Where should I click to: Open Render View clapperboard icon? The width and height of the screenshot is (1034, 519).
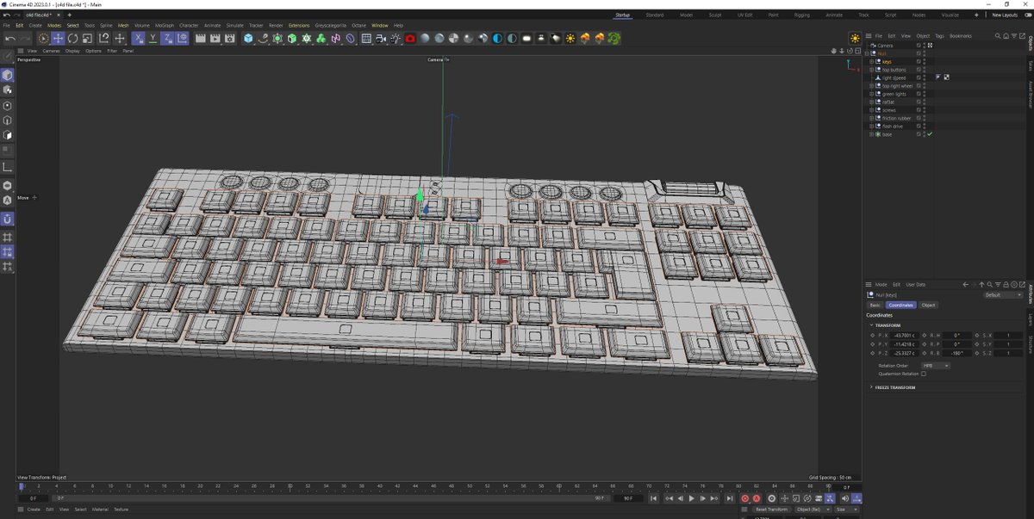pos(201,39)
